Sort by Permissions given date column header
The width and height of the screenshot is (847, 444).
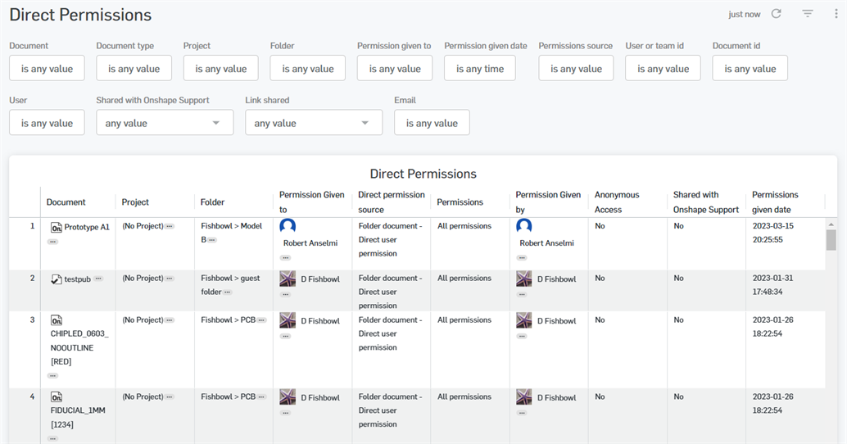point(775,202)
